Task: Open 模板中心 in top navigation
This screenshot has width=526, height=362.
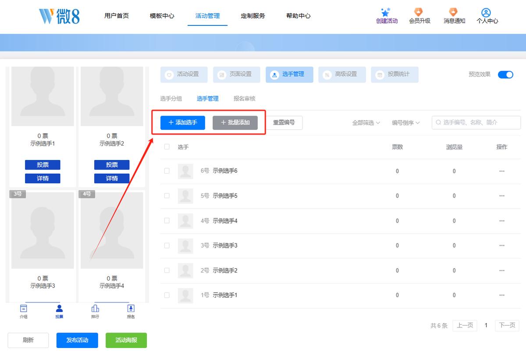Action: [162, 16]
